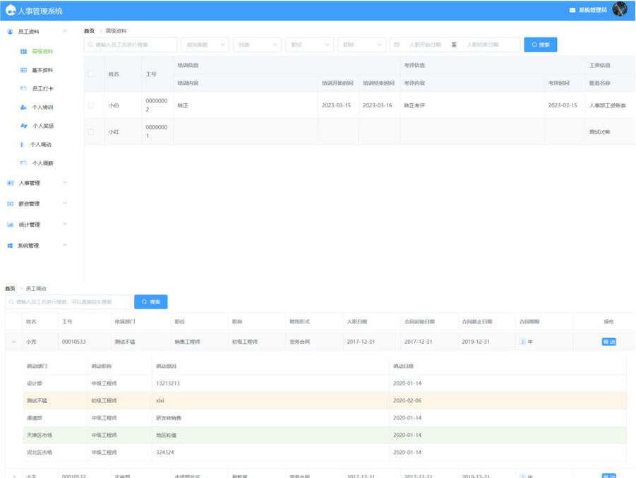The image size is (636, 478).
Task: Click the 搜索 button at top
Action: 540,44
